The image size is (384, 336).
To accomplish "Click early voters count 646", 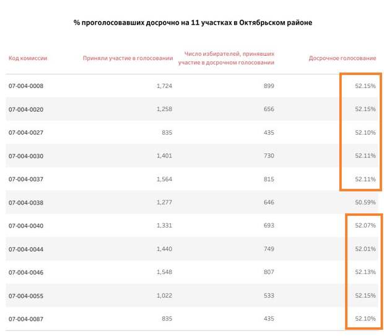I will pos(269,203).
